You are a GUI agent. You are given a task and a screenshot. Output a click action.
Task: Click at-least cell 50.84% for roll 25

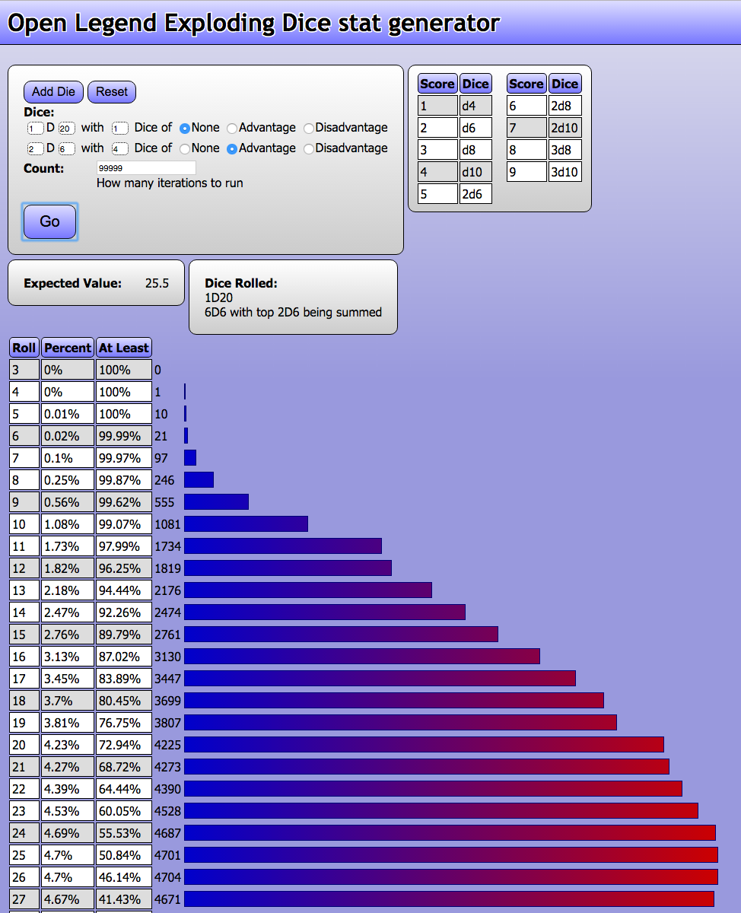coord(124,855)
